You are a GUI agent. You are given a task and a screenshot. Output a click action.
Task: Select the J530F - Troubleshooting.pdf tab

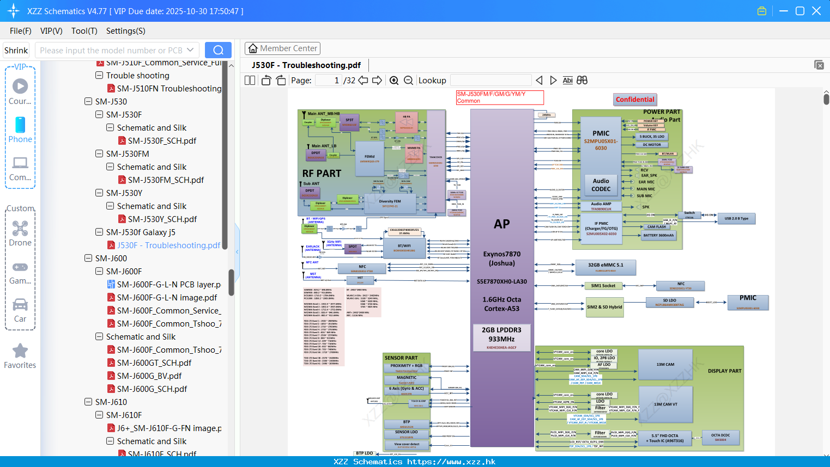(x=306, y=65)
